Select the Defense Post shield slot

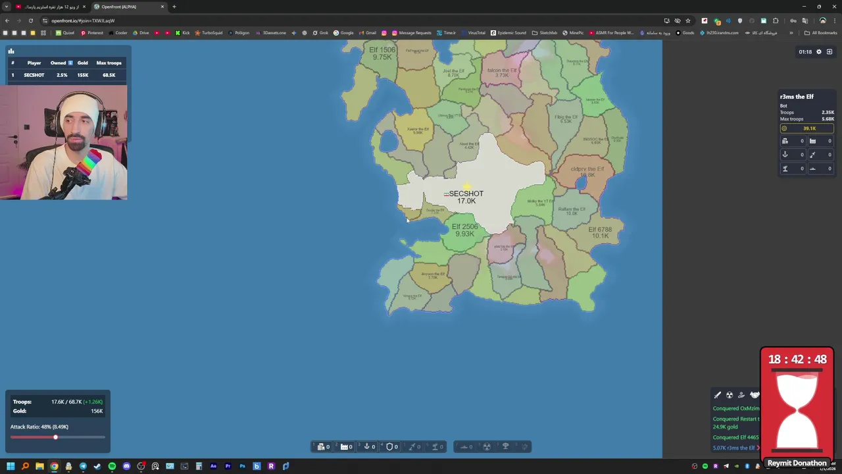click(391, 447)
